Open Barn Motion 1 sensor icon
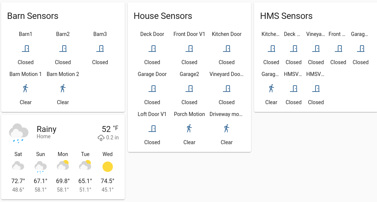The height and width of the screenshot is (202, 377). pyautogui.click(x=26, y=88)
